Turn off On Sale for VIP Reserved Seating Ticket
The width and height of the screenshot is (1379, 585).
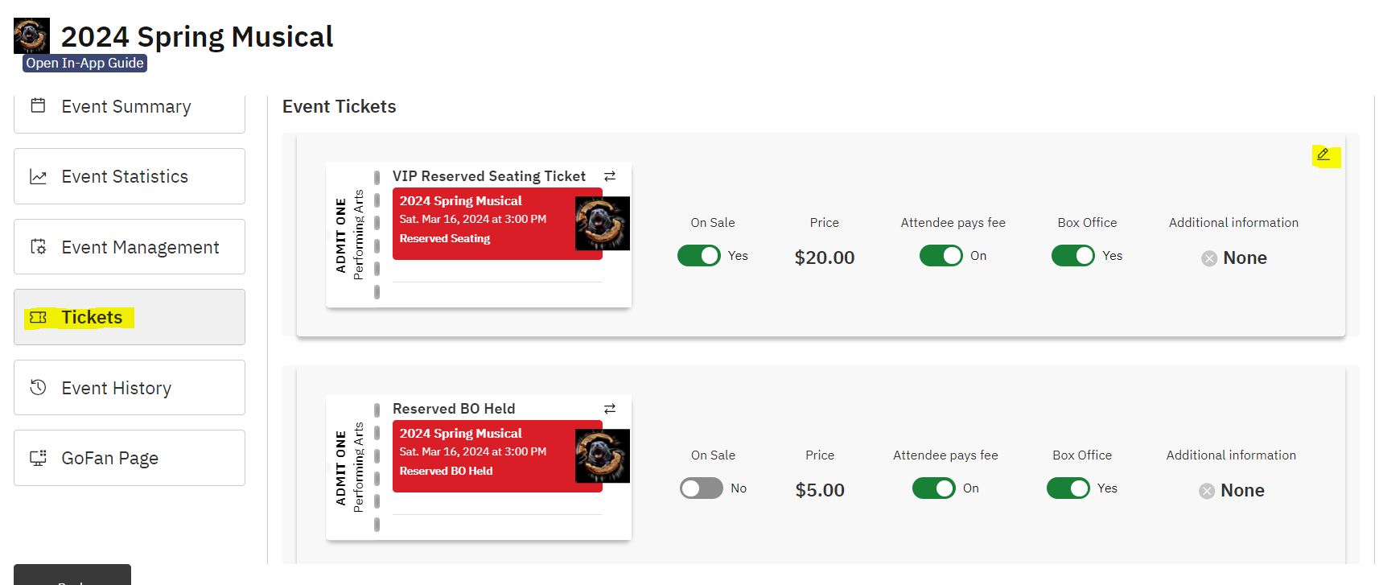tap(699, 255)
